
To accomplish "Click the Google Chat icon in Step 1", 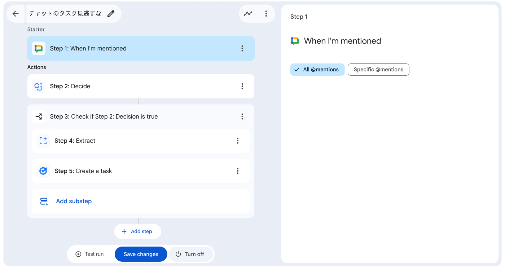I will [39, 48].
